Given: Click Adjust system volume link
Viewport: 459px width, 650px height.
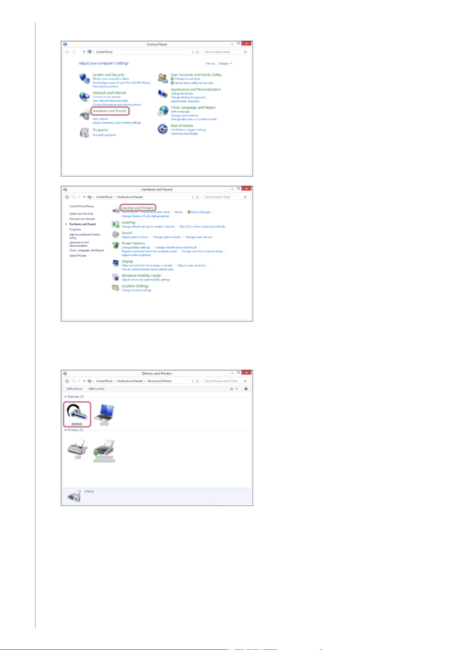Looking at the screenshot, I should 135,237.
